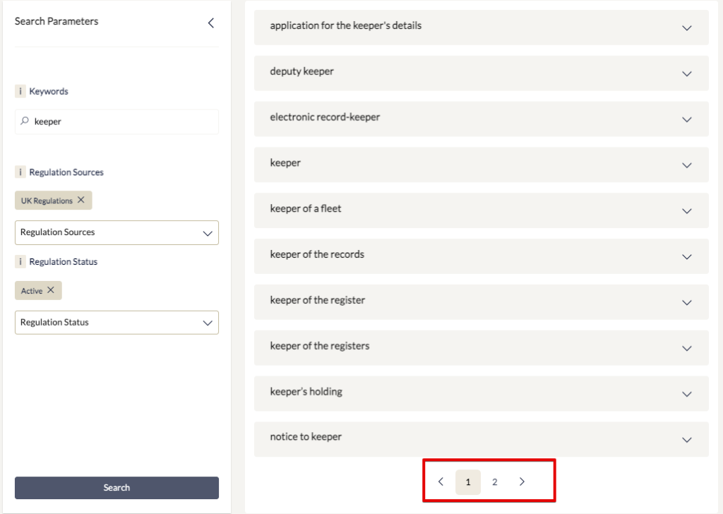This screenshot has height=514, width=723.
Task: Expand the electronic record-keeper chevron
Action: [x=686, y=119]
